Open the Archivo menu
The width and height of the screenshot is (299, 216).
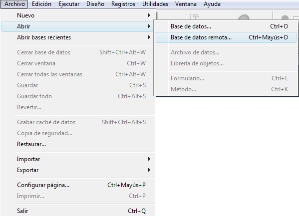14,4
